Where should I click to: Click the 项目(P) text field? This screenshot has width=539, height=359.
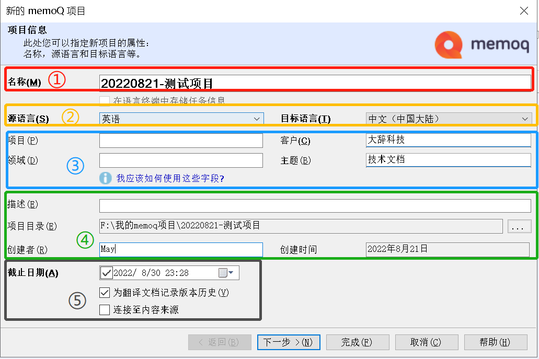click(x=181, y=141)
